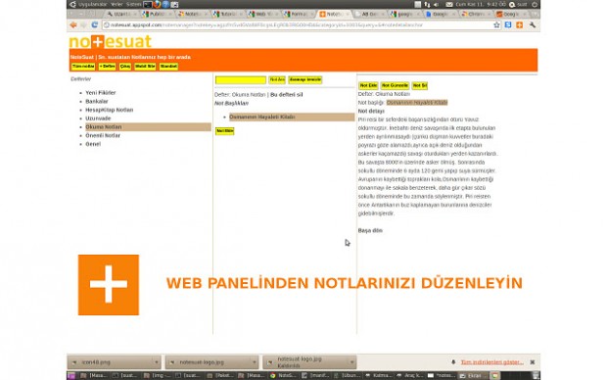This screenshot has width=607, height=380.
Task: Click the Not Sil button
Action: pyautogui.click(x=420, y=85)
